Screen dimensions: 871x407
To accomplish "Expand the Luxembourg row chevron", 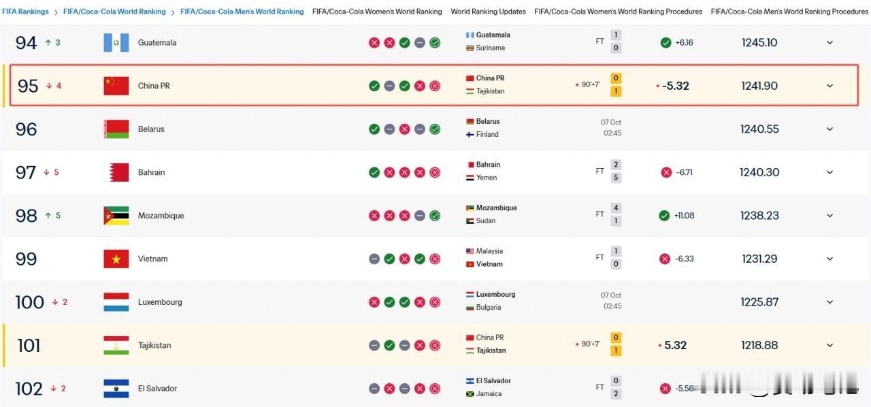I will point(829,302).
